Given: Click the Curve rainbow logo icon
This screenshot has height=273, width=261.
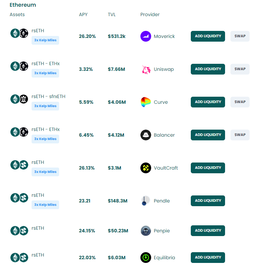Looking at the screenshot, I should tap(146, 102).
